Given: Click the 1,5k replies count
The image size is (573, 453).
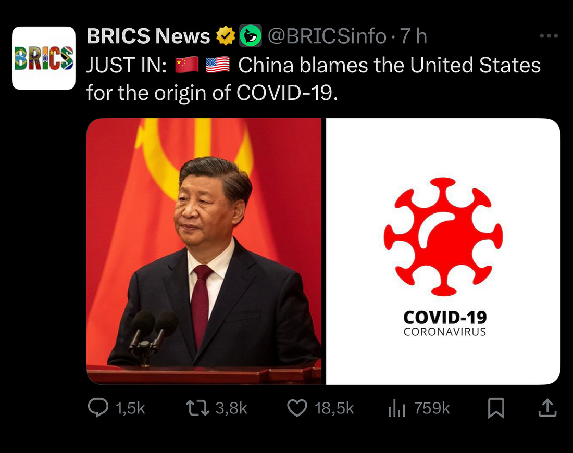Looking at the screenshot, I should [130, 408].
